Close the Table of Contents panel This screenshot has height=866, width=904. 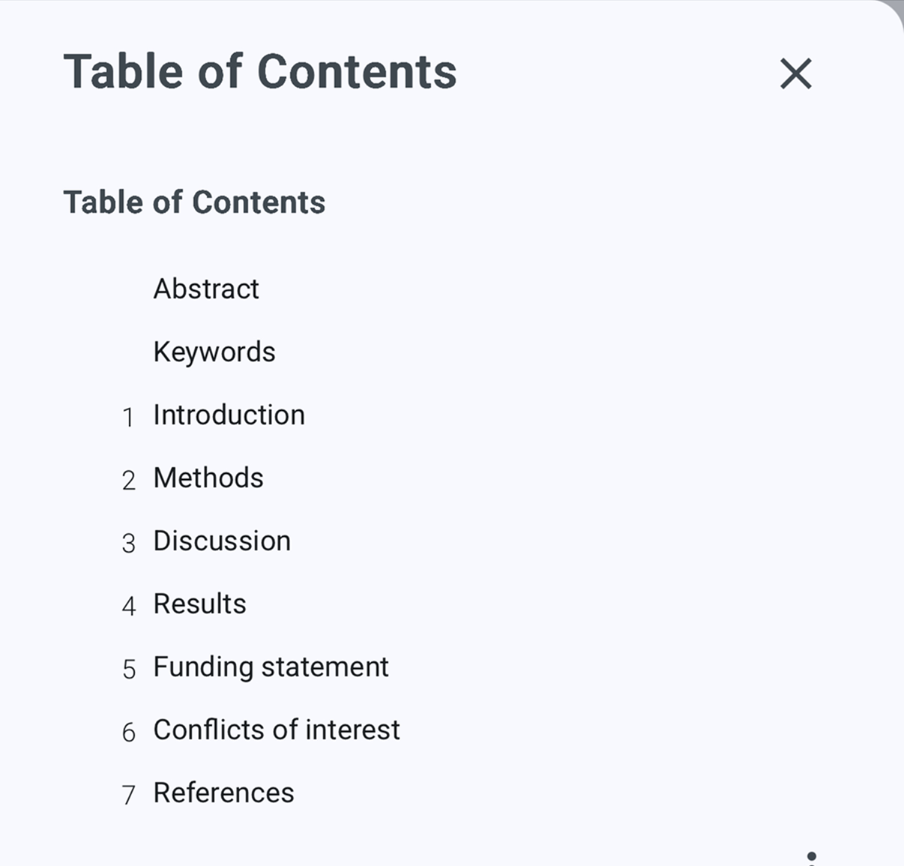(x=795, y=73)
